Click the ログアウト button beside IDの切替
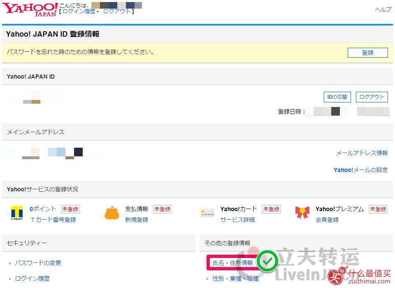 click(x=372, y=97)
